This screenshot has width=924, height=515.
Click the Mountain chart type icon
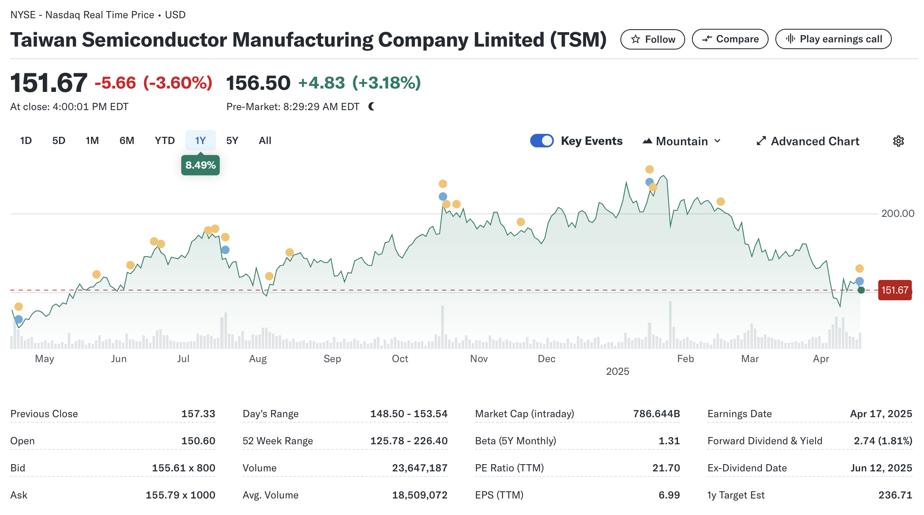pos(647,141)
